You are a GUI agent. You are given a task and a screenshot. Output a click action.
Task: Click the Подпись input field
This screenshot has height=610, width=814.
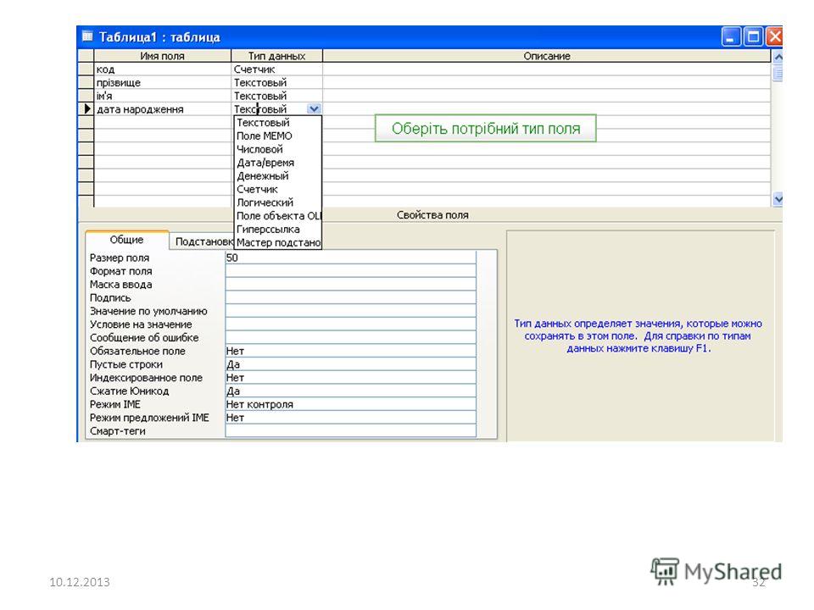click(x=350, y=297)
